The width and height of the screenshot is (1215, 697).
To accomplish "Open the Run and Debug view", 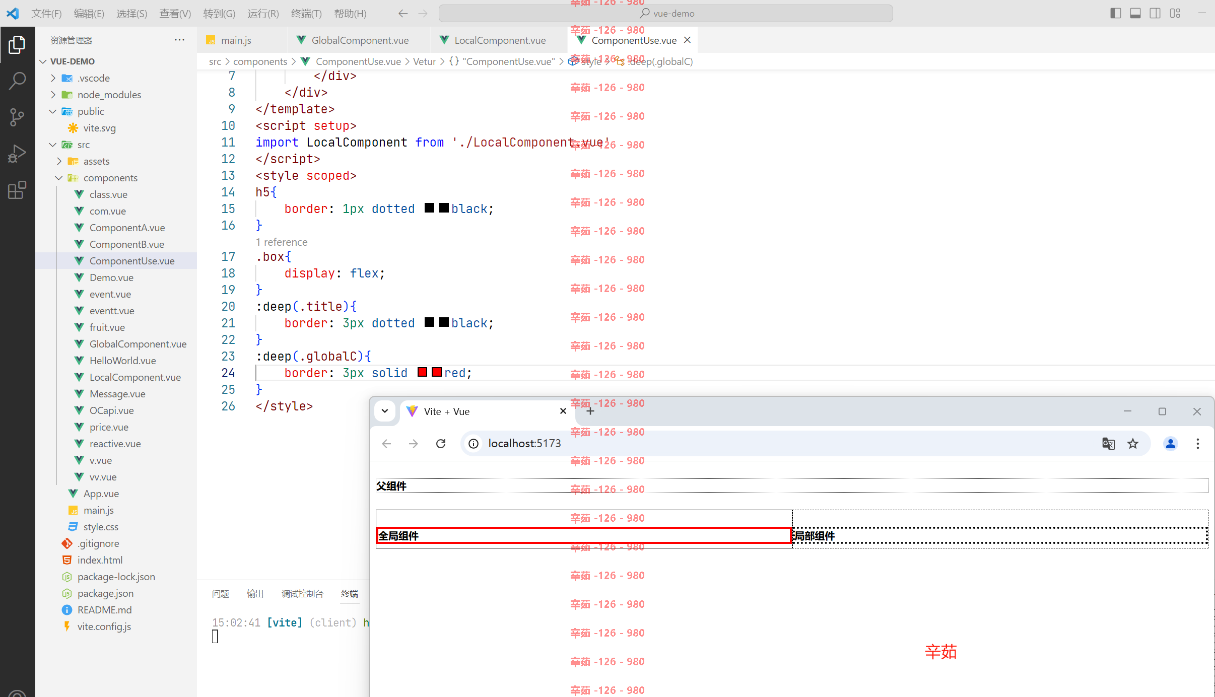I will click(17, 154).
